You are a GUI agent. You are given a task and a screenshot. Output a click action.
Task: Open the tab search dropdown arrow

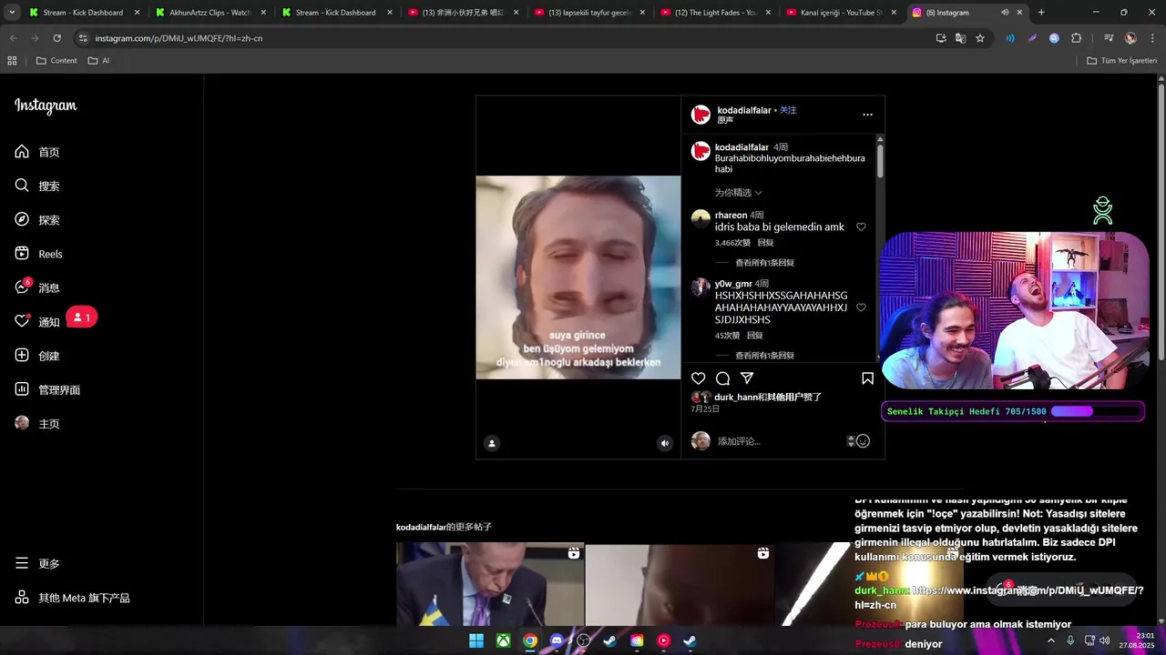[x=12, y=13]
